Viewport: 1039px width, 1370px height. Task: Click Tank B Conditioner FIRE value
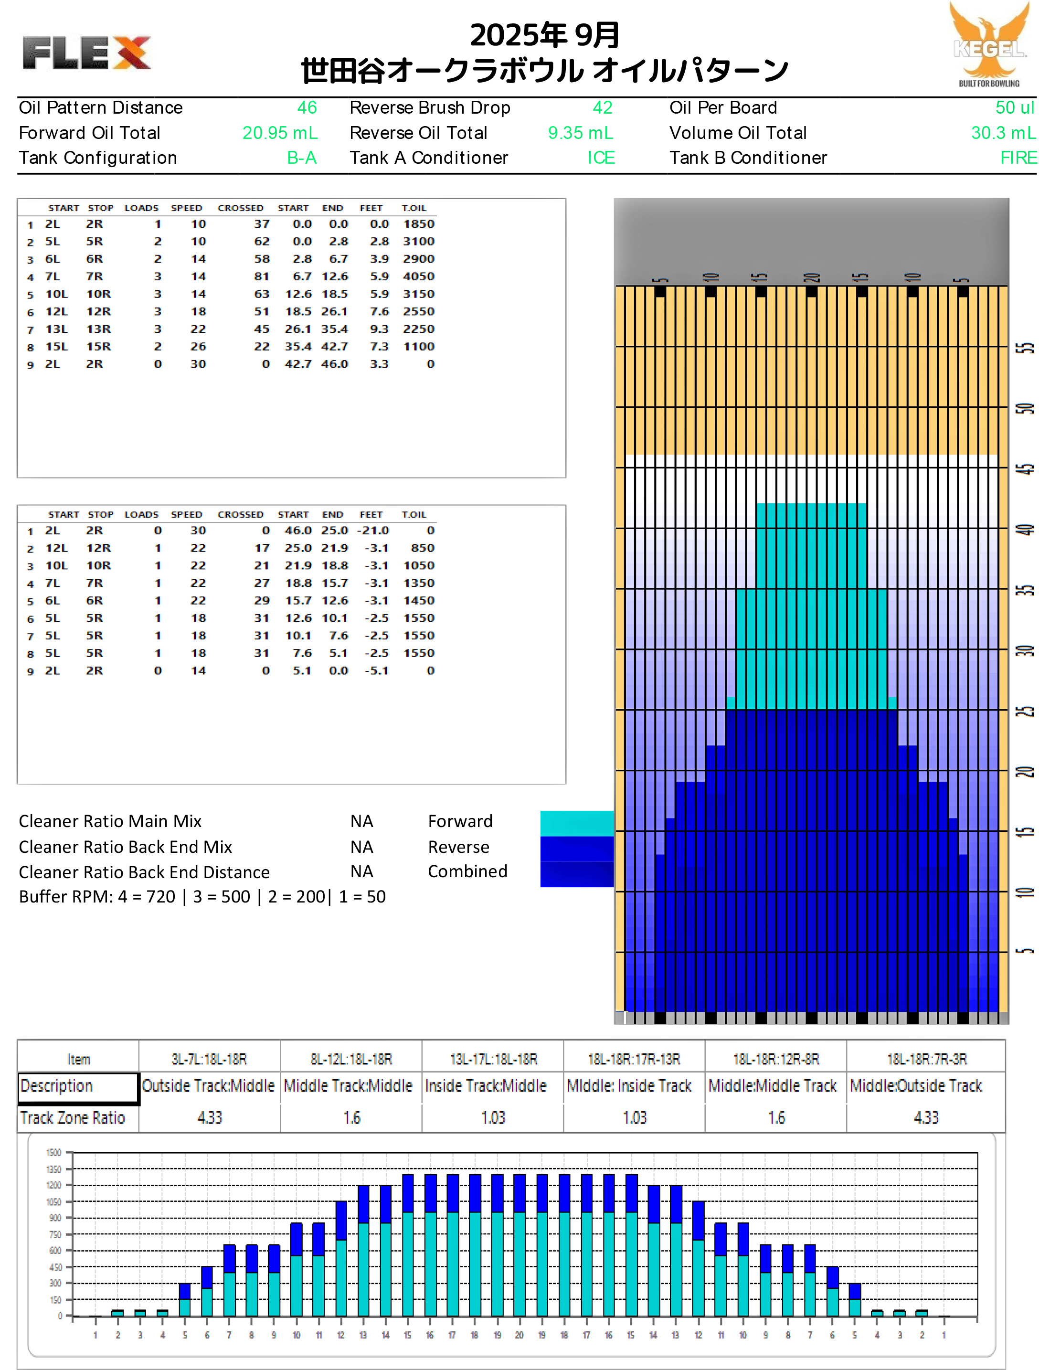click(1018, 158)
